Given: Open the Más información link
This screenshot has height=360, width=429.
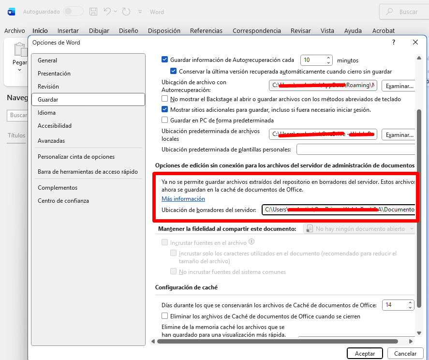Looking at the screenshot, I should pyautogui.click(x=183, y=199).
